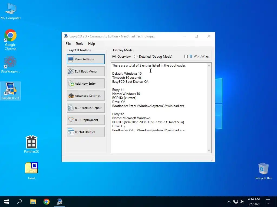Select Recycle Bin desktop icon
This screenshot has width=277, height=207.
[263, 171]
